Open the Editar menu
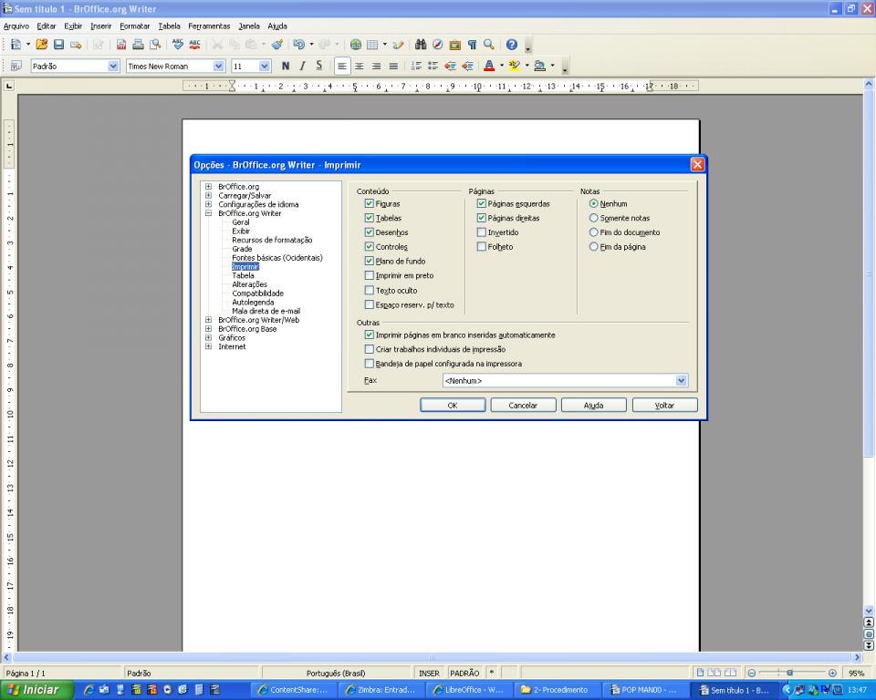The width and height of the screenshot is (876, 700). point(47,26)
